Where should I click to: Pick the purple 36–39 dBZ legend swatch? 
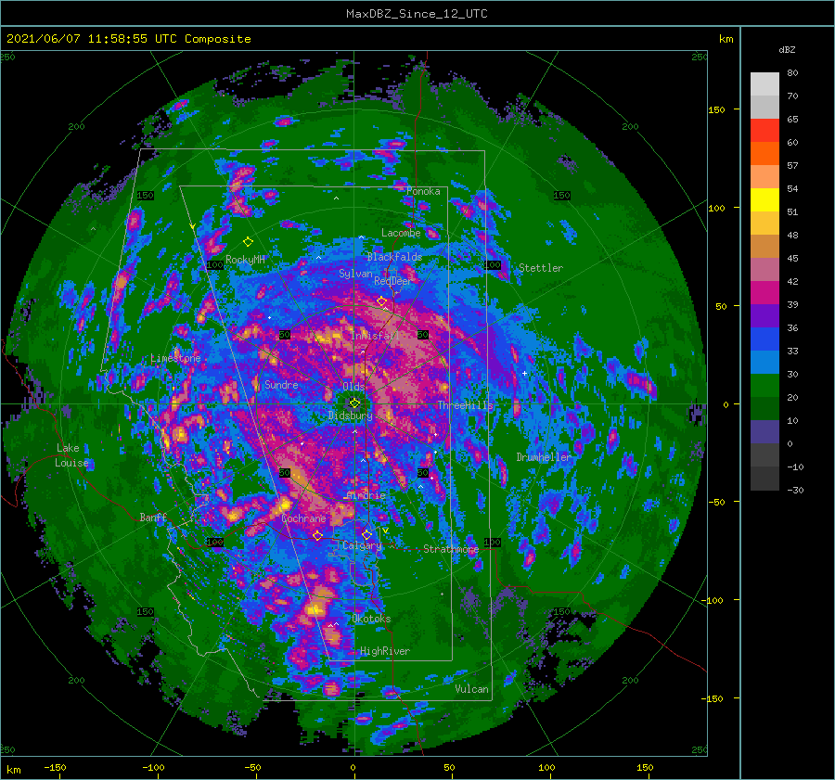(x=764, y=316)
